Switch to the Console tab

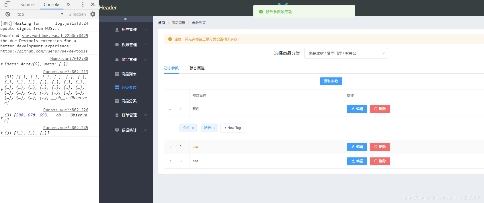(51, 5)
